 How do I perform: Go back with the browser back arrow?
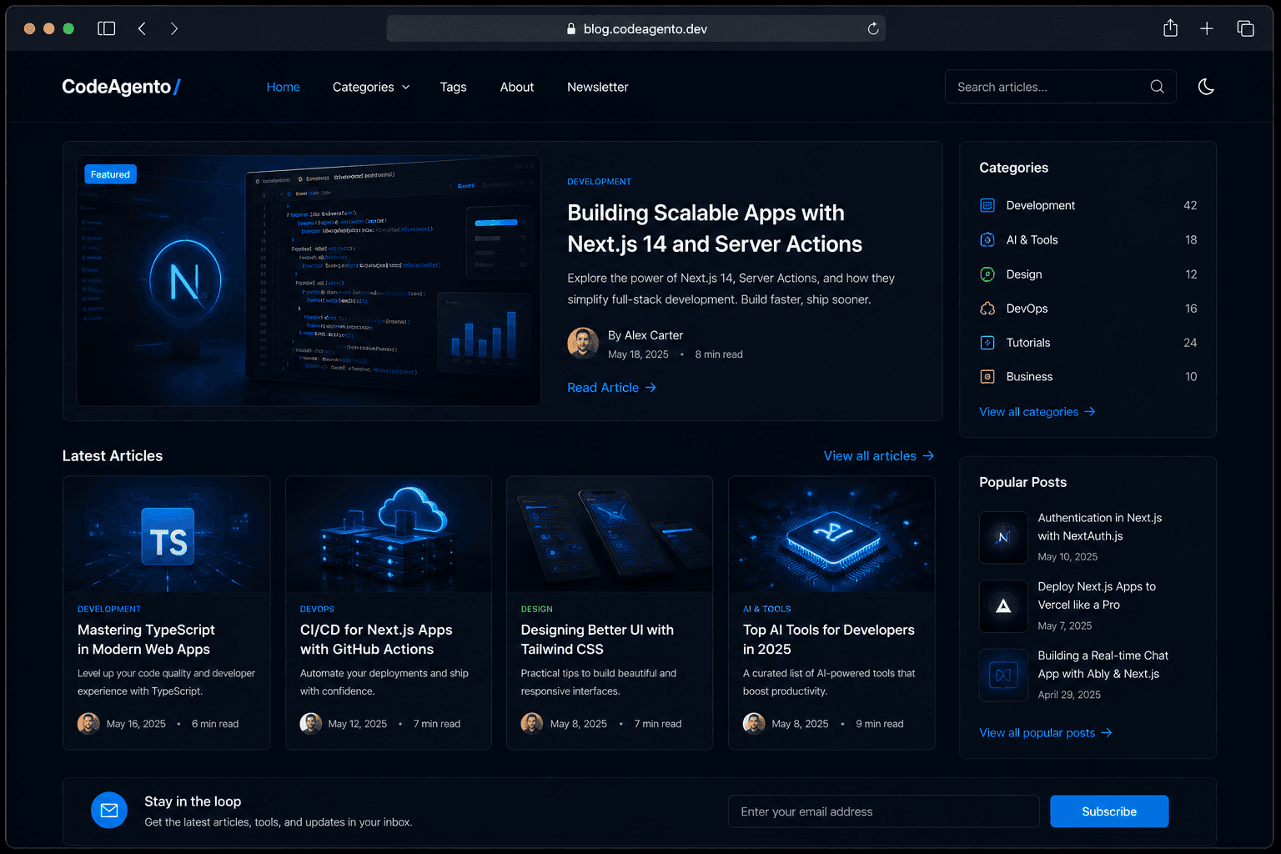[142, 28]
